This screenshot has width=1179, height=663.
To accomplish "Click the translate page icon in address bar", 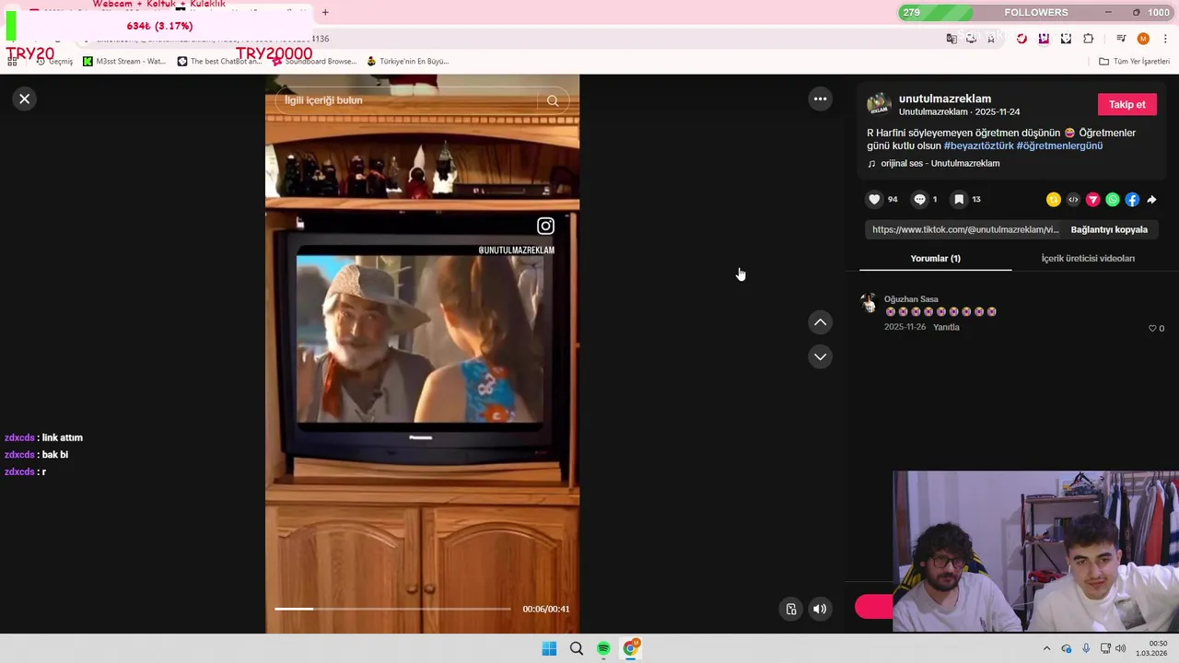I will (951, 39).
